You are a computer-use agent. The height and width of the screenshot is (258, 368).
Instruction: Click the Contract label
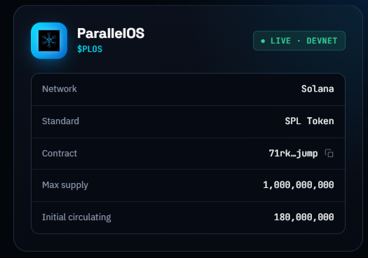click(60, 153)
